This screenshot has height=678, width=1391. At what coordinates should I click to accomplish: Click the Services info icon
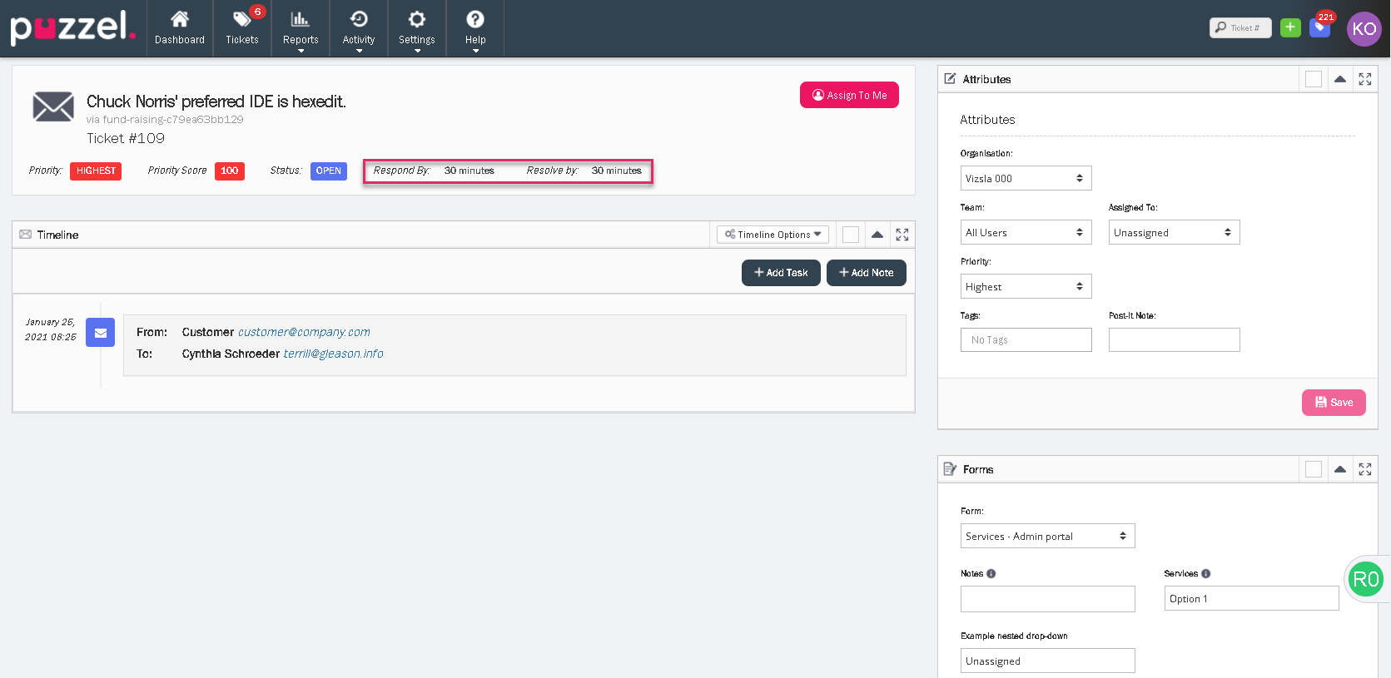click(1205, 573)
